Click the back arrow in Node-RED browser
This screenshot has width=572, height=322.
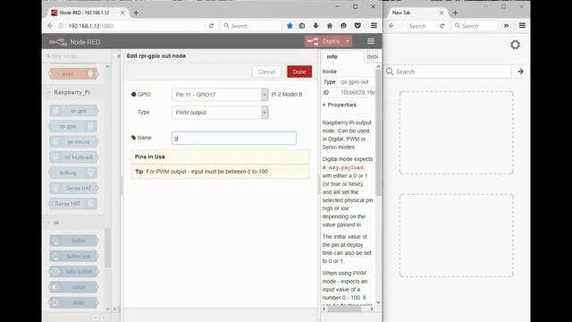pyautogui.click(x=50, y=26)
